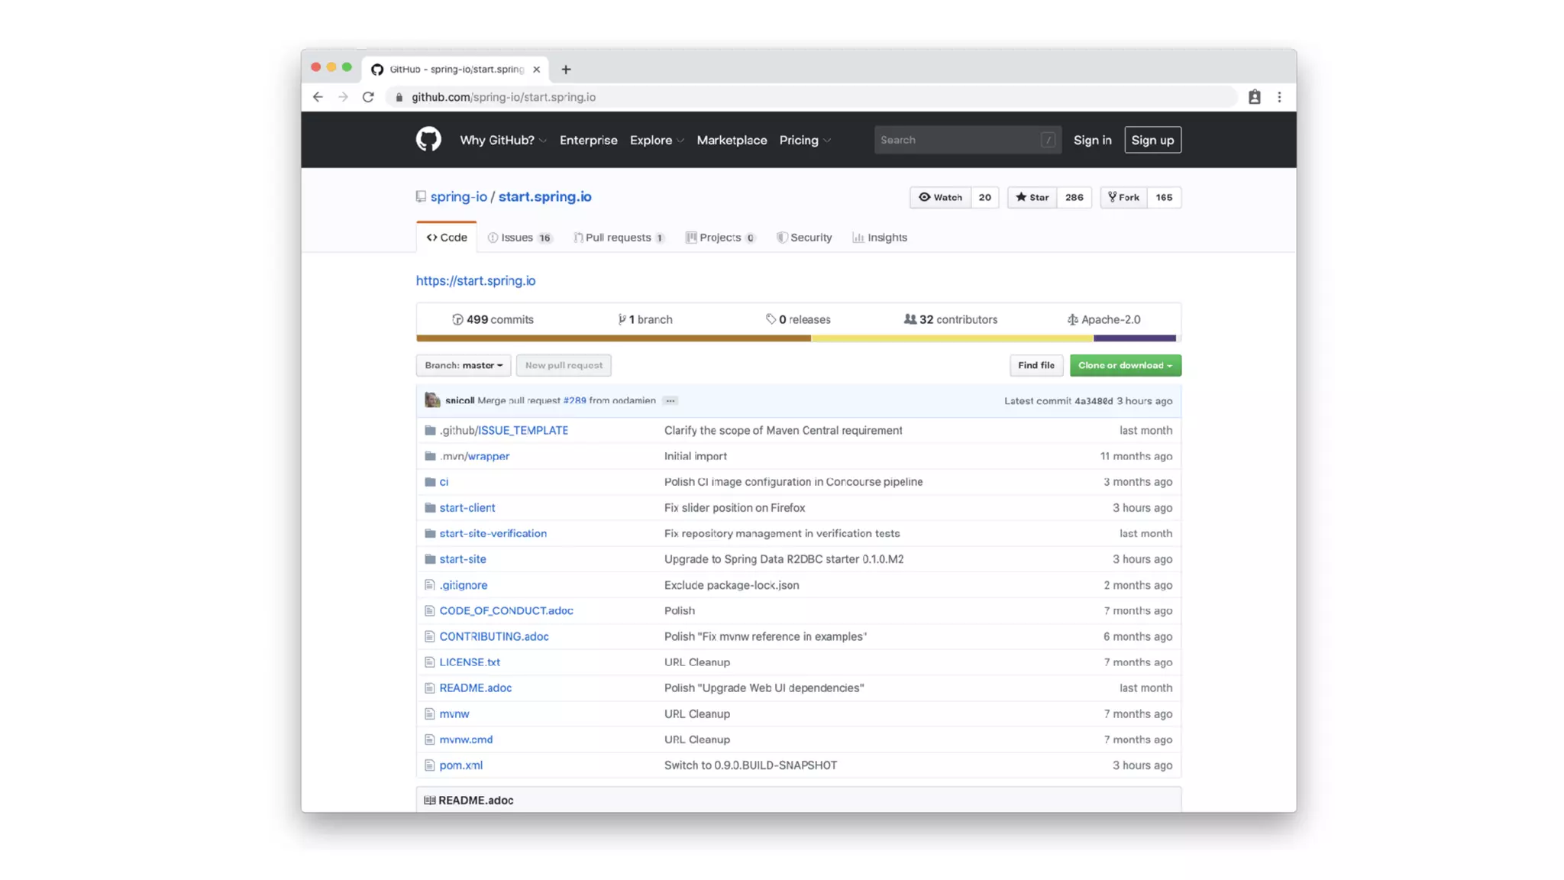1564x880 pixels.
Task: Open the https://start.spring.io link
Action: pyautogui.click(x=475, y=280)
